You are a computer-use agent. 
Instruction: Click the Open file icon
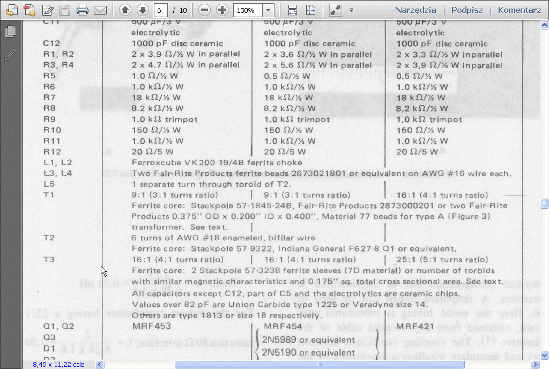point(11,10)
